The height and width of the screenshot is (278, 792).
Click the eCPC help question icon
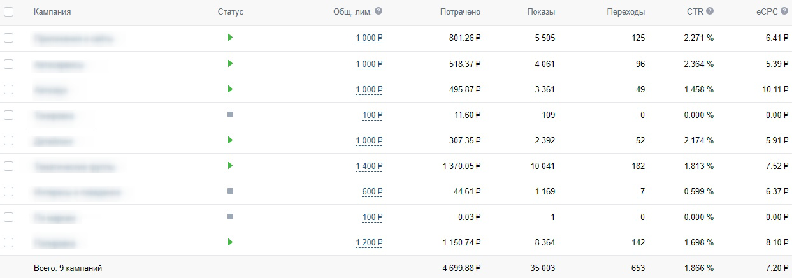[x=784, y=11]
